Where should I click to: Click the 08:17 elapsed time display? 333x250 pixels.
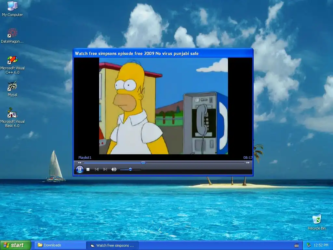(247, 158)
